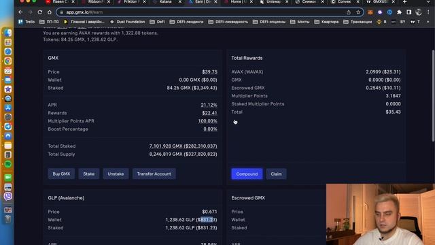This screenshot has height=245, width=435.
Task: Expand the Транзакции bookmarks folder
Action: click(358, 22)
